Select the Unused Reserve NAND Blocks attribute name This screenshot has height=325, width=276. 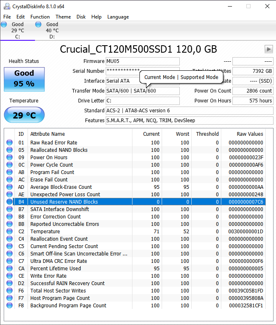tap(64, 202)
